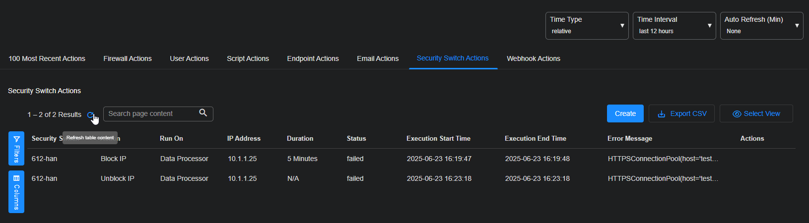The height and width of the screenshot is (223, 809).
Task: Click the Unblock IP row error message
Action: [663, 178]
